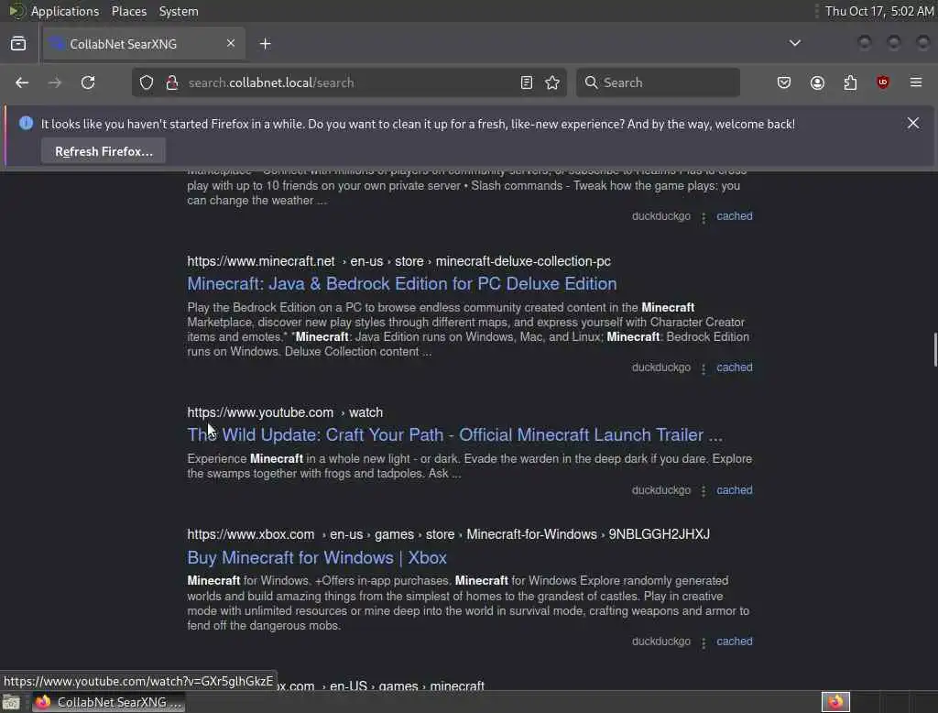Open a new tab with plus
The image size is (938, 713).
(x=266, y=44)
